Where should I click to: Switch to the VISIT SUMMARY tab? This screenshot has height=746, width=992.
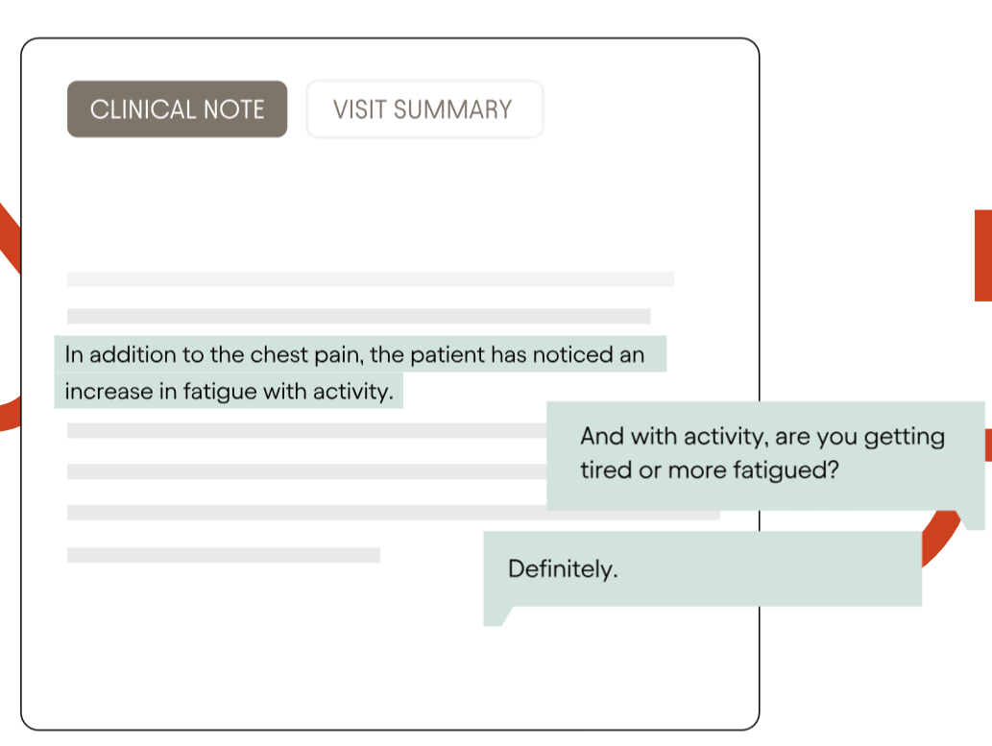[x=424, y=108]
